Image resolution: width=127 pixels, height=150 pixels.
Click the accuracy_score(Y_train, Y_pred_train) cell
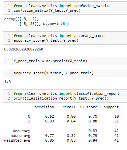click(65, 73)
